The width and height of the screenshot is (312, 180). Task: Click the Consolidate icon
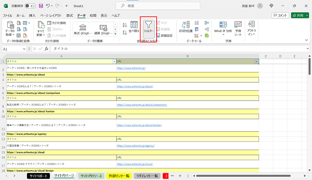pyautogui.click(x=207, y=23)
